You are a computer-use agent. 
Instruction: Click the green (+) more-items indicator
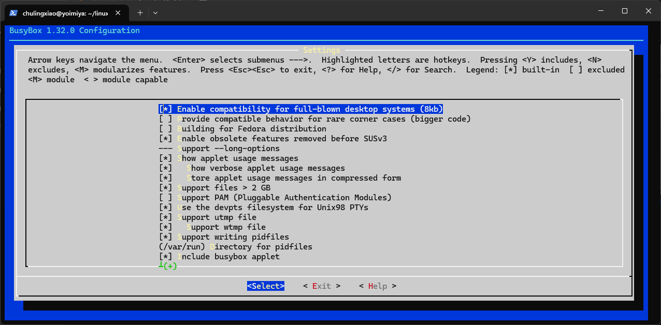pos(169,267)
